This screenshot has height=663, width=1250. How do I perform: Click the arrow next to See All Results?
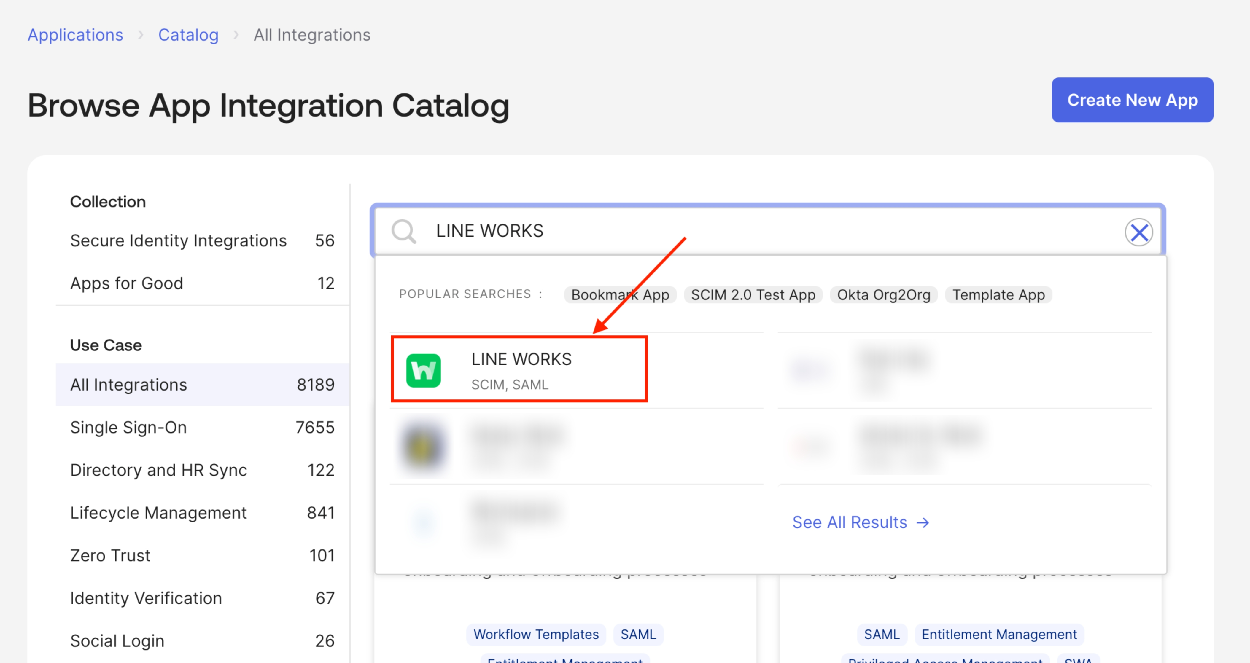[x=923, y=522]
